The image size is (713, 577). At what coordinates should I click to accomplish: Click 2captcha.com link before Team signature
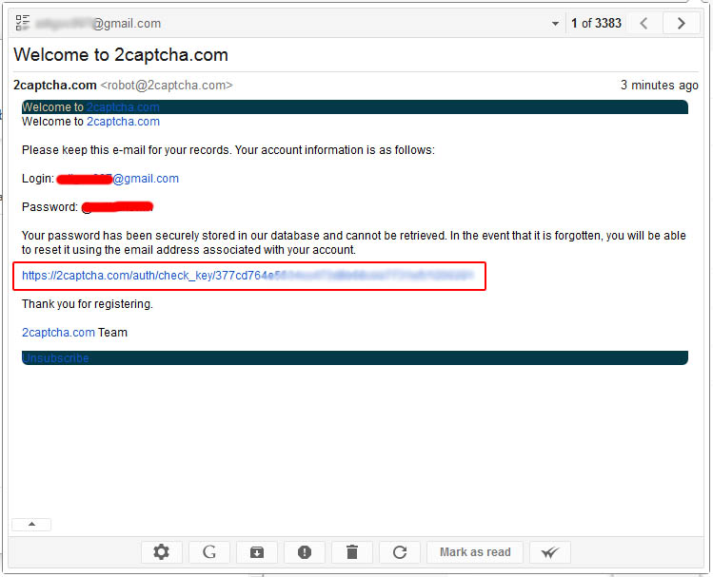point(58,333)
